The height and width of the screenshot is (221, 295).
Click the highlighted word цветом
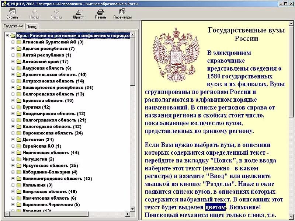215,207
